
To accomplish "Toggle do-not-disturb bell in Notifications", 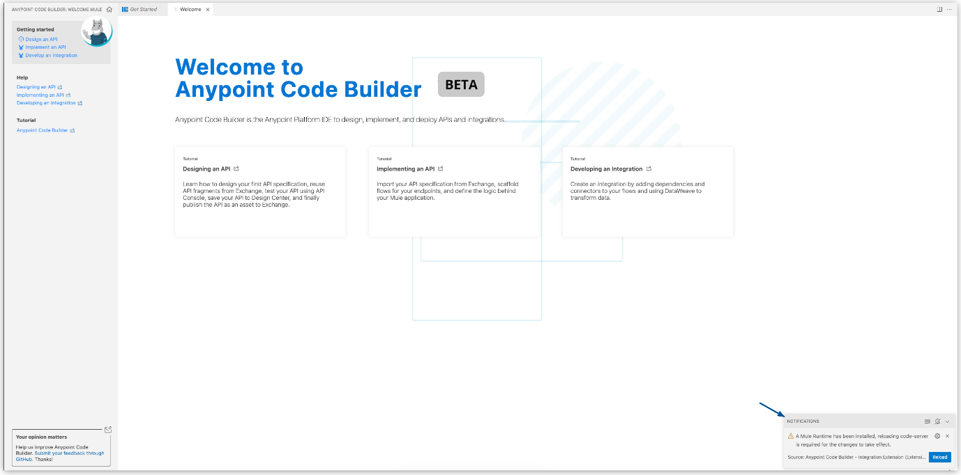I will (938, 421).
